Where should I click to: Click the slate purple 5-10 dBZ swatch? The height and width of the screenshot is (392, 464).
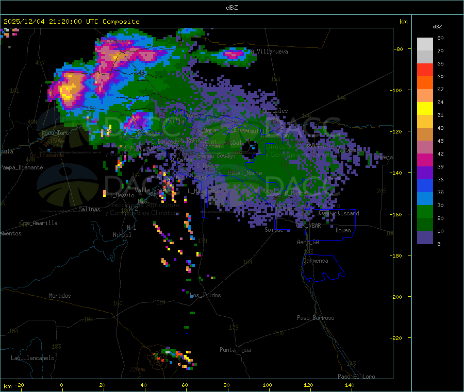tap(425, 237)
